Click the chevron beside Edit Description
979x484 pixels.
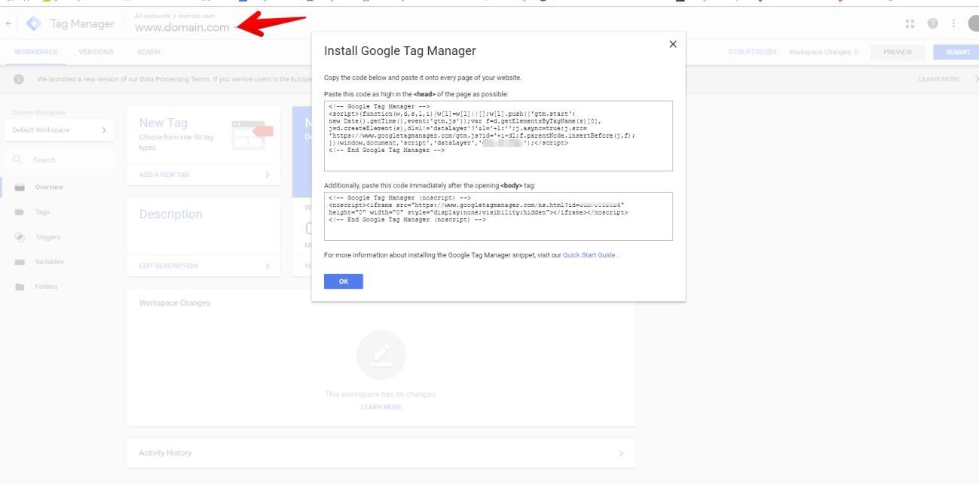(x=267, y=266)
